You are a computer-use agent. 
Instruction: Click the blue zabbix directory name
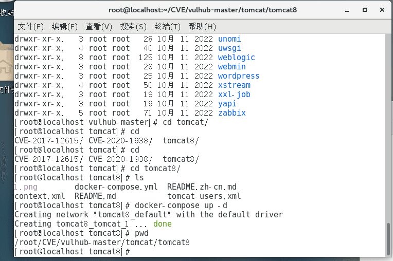click(231, 113)
